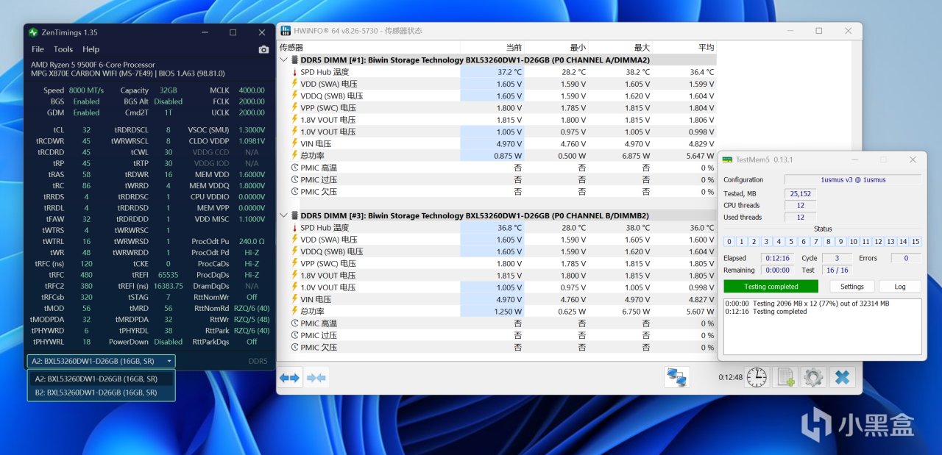Click TestMem5 status box 15
Viewport: 942px width, 455px height.
pos(916,241)
